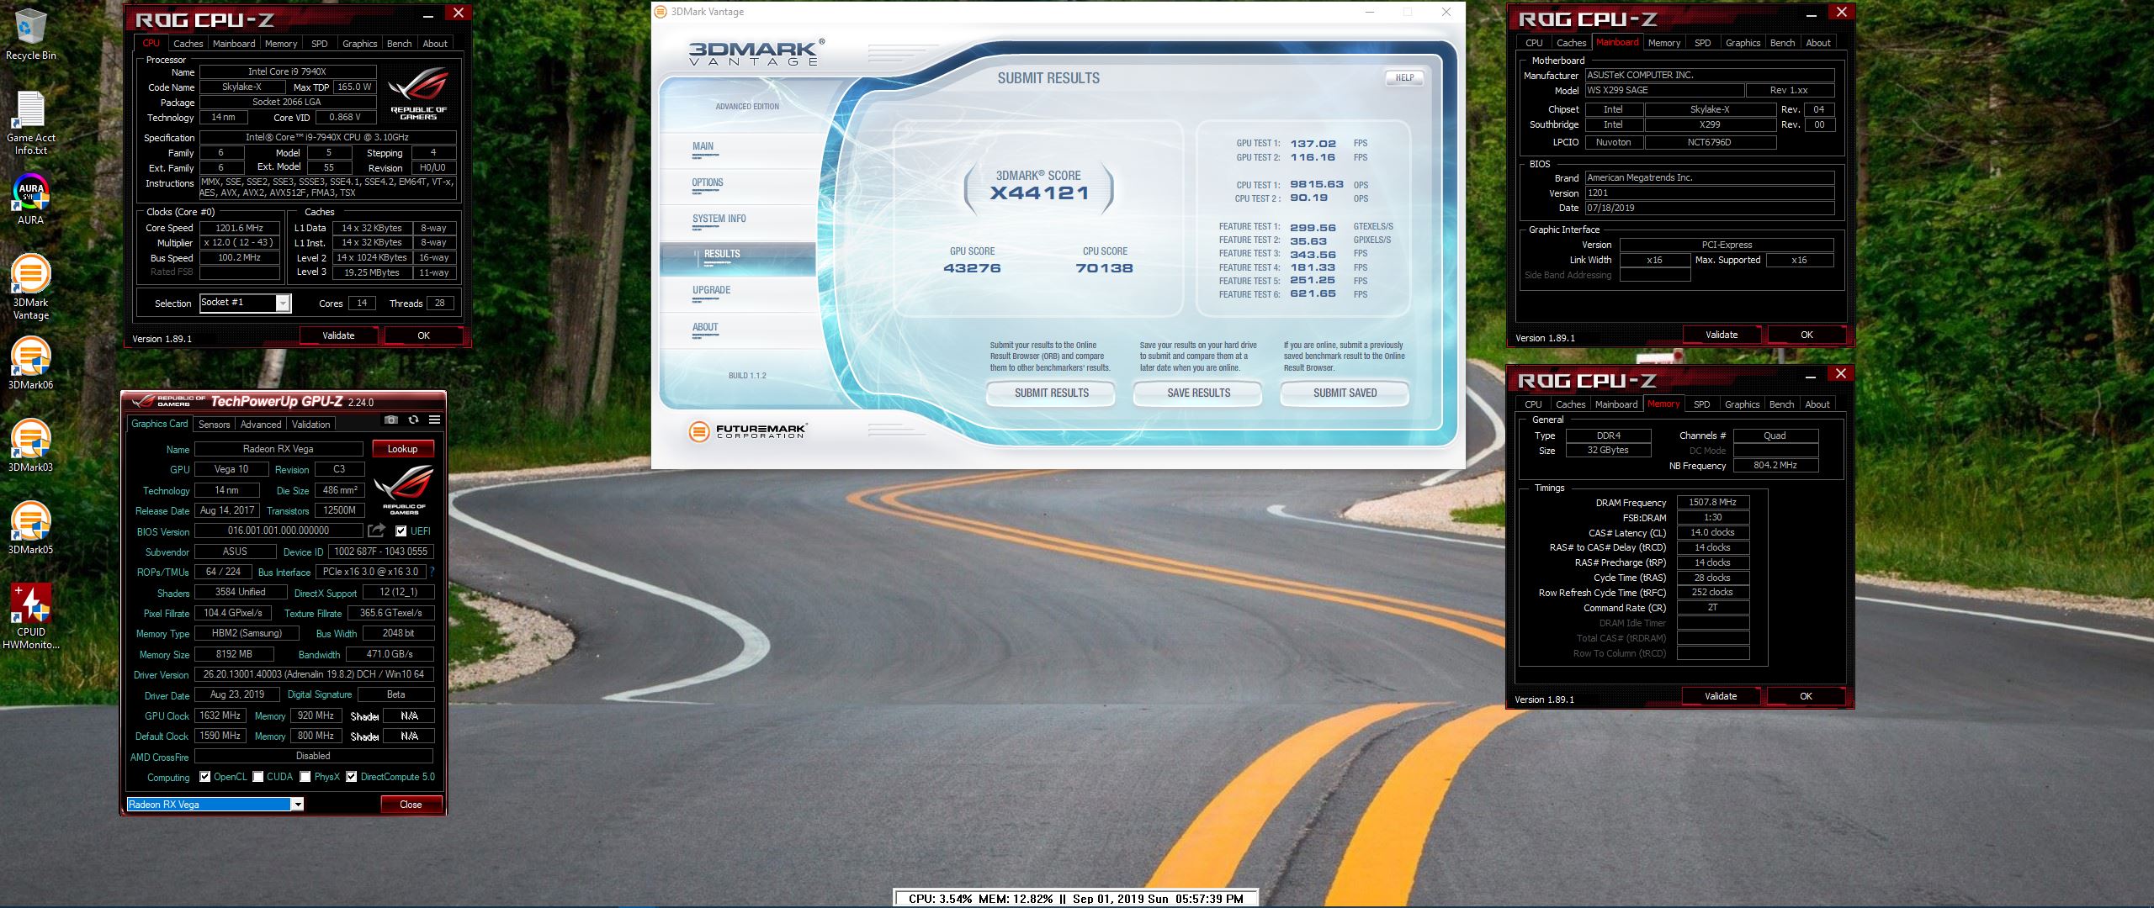Click GPU-Z Name field Radeon RX Vega

tap(279, 449)
